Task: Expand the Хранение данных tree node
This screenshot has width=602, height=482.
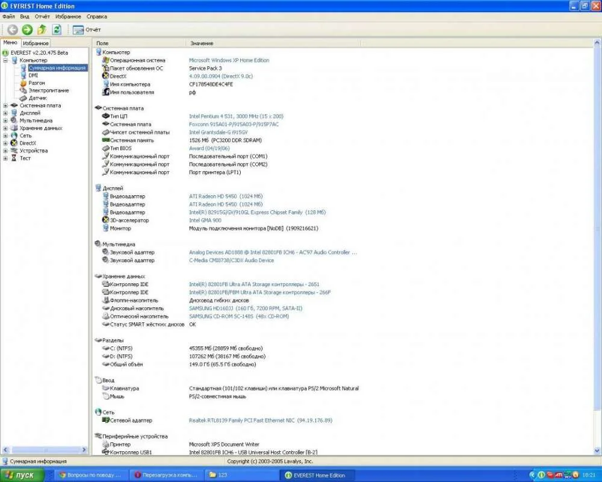Action: coord(5,128)
